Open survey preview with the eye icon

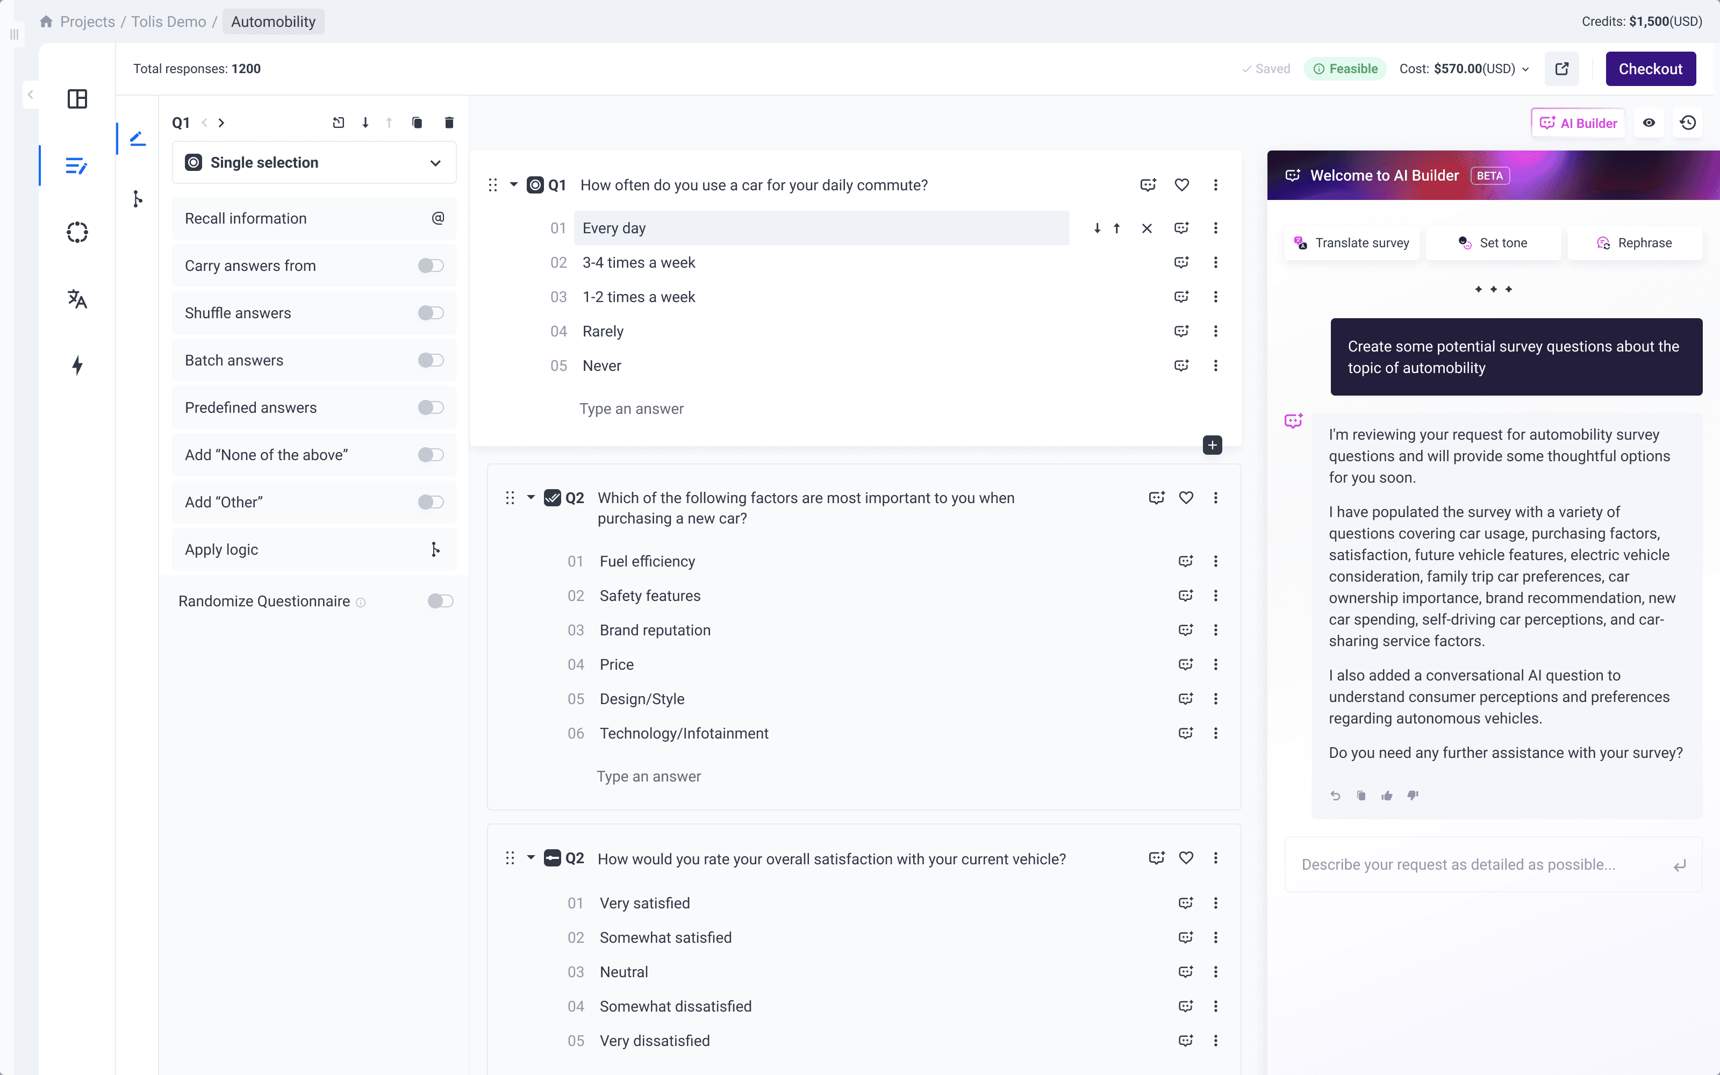(1650, 123)
